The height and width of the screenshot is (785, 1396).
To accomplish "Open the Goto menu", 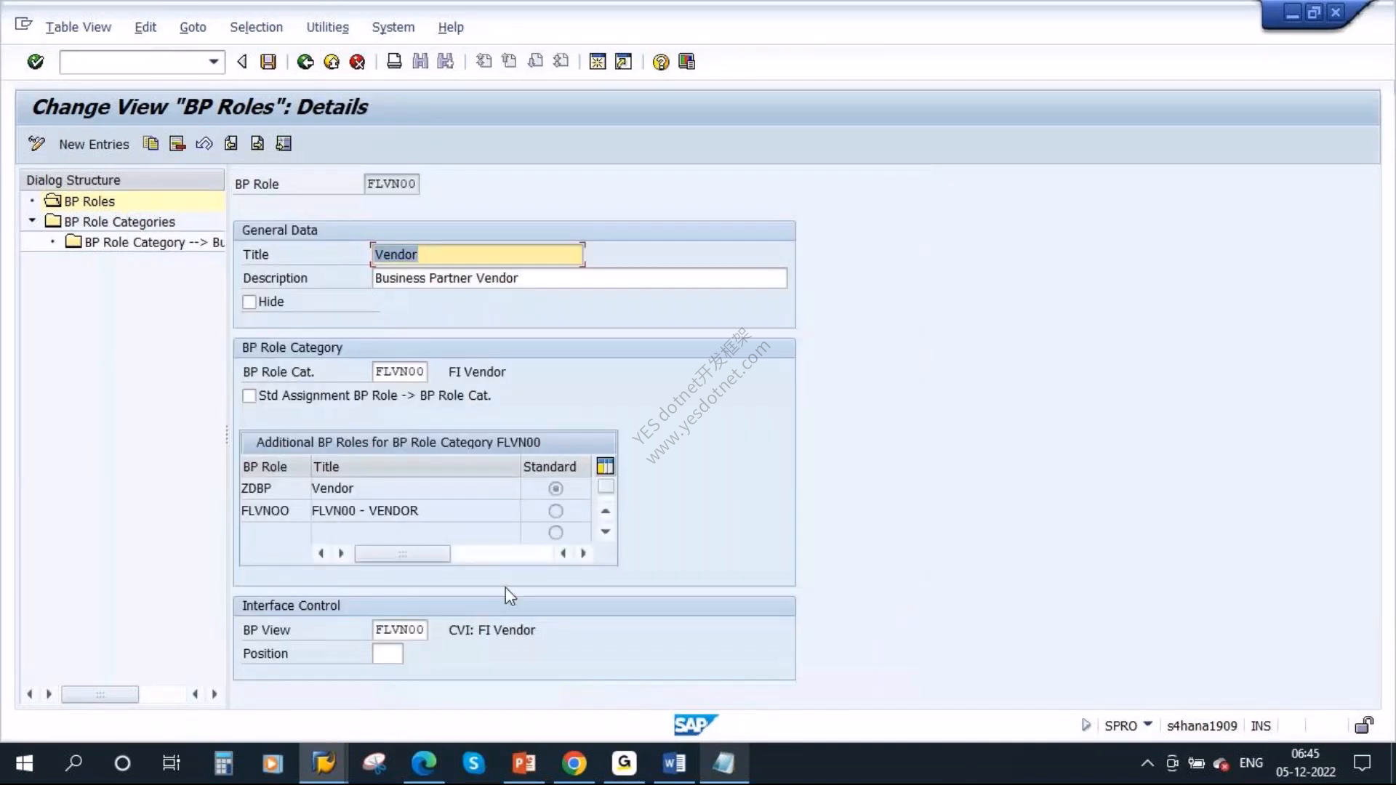I will (193, 27).
